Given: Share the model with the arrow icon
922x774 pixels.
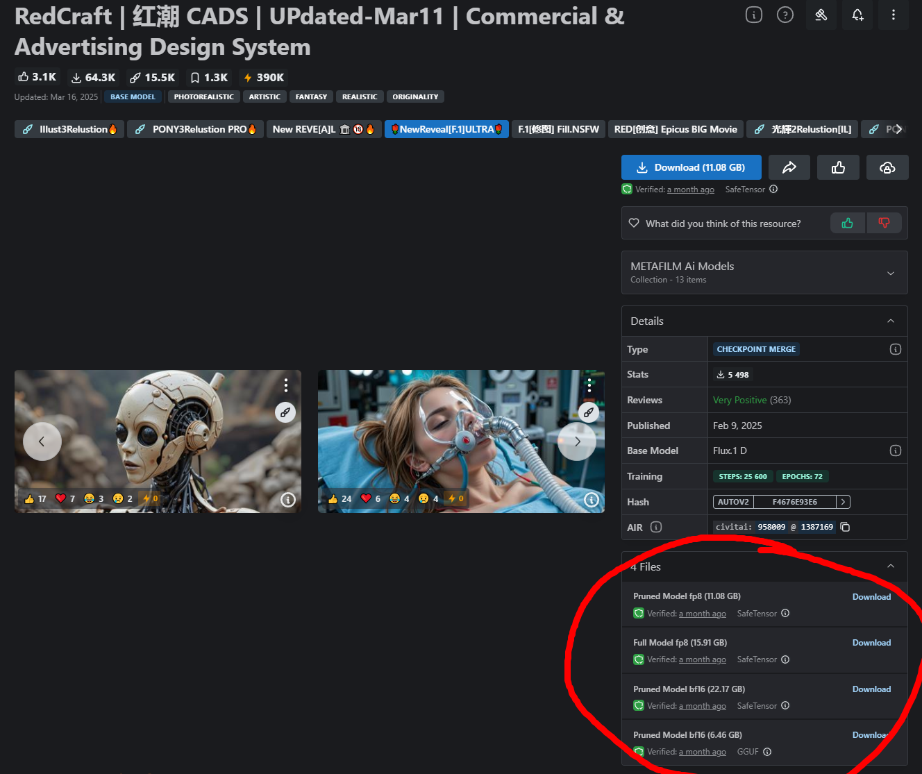Looking at the screenshot, I should (789, 167).
